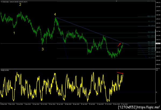Click price axis value 1060.73

point(158,56)
